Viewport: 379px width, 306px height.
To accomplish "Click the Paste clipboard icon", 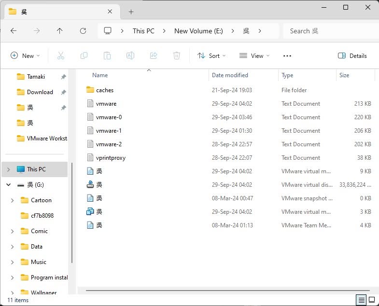I will [x=107, y=56].
